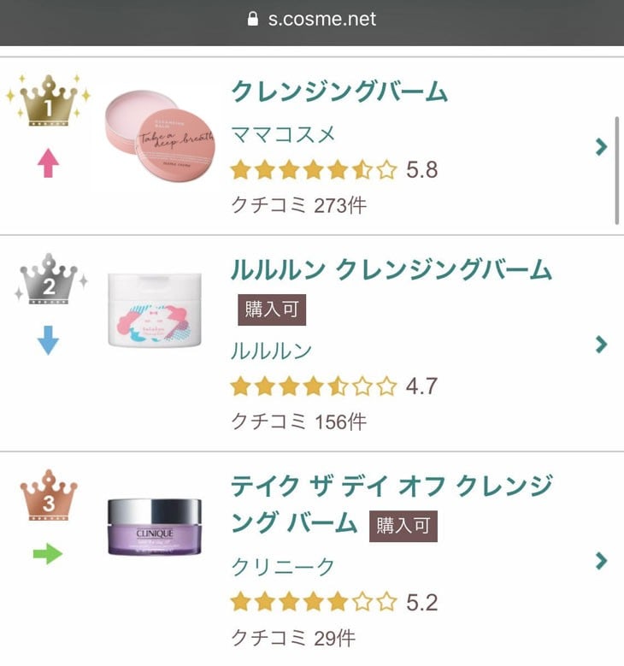Click the pink up arrow rank indicator
This screenshot has height=666, width=624.
tap(48, 162)
